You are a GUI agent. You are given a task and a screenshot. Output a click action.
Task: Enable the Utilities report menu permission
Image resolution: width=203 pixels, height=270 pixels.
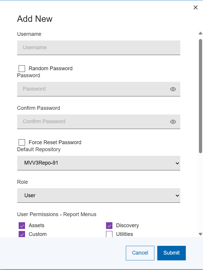109,234
